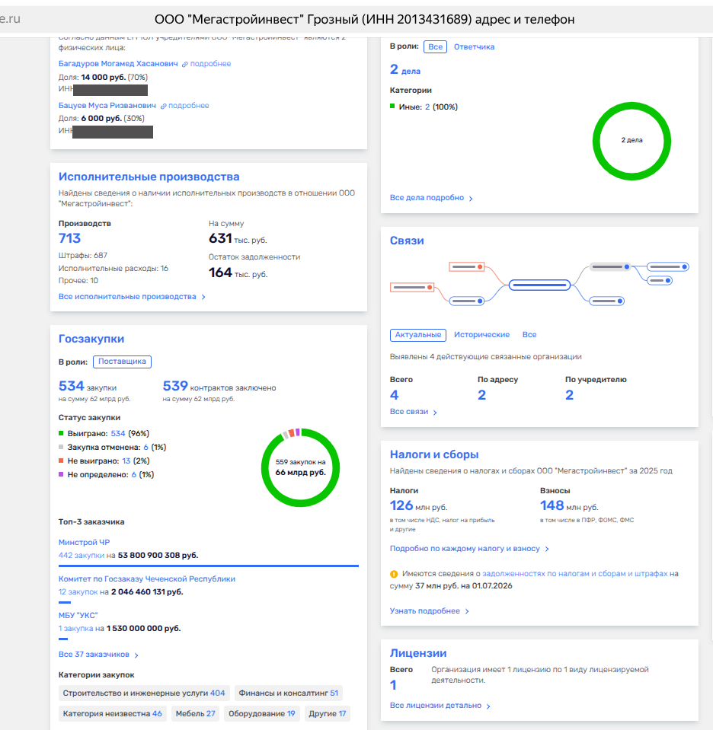Click the 559 закупок donut chart

[300, 467]
